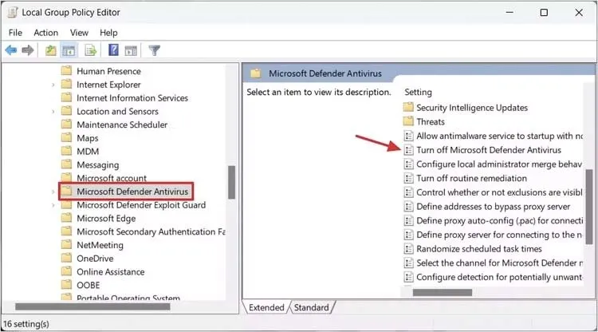Select the Security Intelligence Updates folder
The width and height of the screenshot is (598, 332).
click(x=471, y=108)
